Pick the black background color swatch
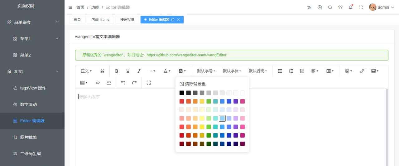399x166 pixels. point(182,93)
